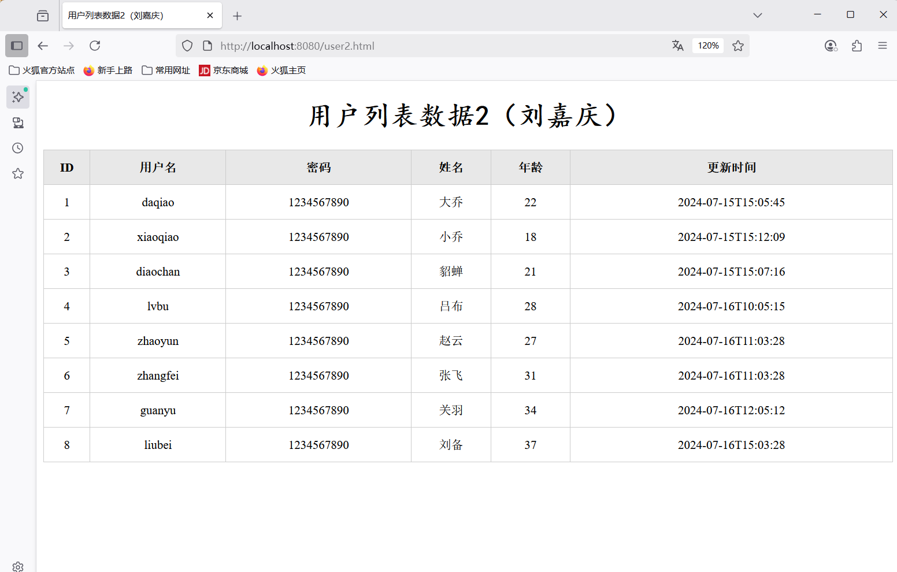Open the 常用网址 bookmark folder
This screenshot has width=897, height=572.
click(x=166, y=70)
